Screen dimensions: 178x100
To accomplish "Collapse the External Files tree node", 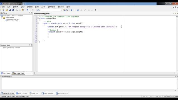I will (2, 18).
